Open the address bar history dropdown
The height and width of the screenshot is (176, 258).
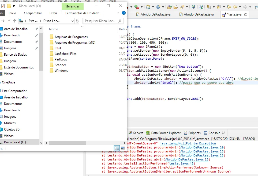click(x=72, y=21)
